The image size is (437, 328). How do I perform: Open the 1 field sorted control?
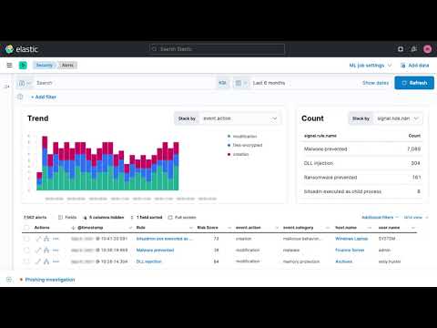(x=147, y=217)
